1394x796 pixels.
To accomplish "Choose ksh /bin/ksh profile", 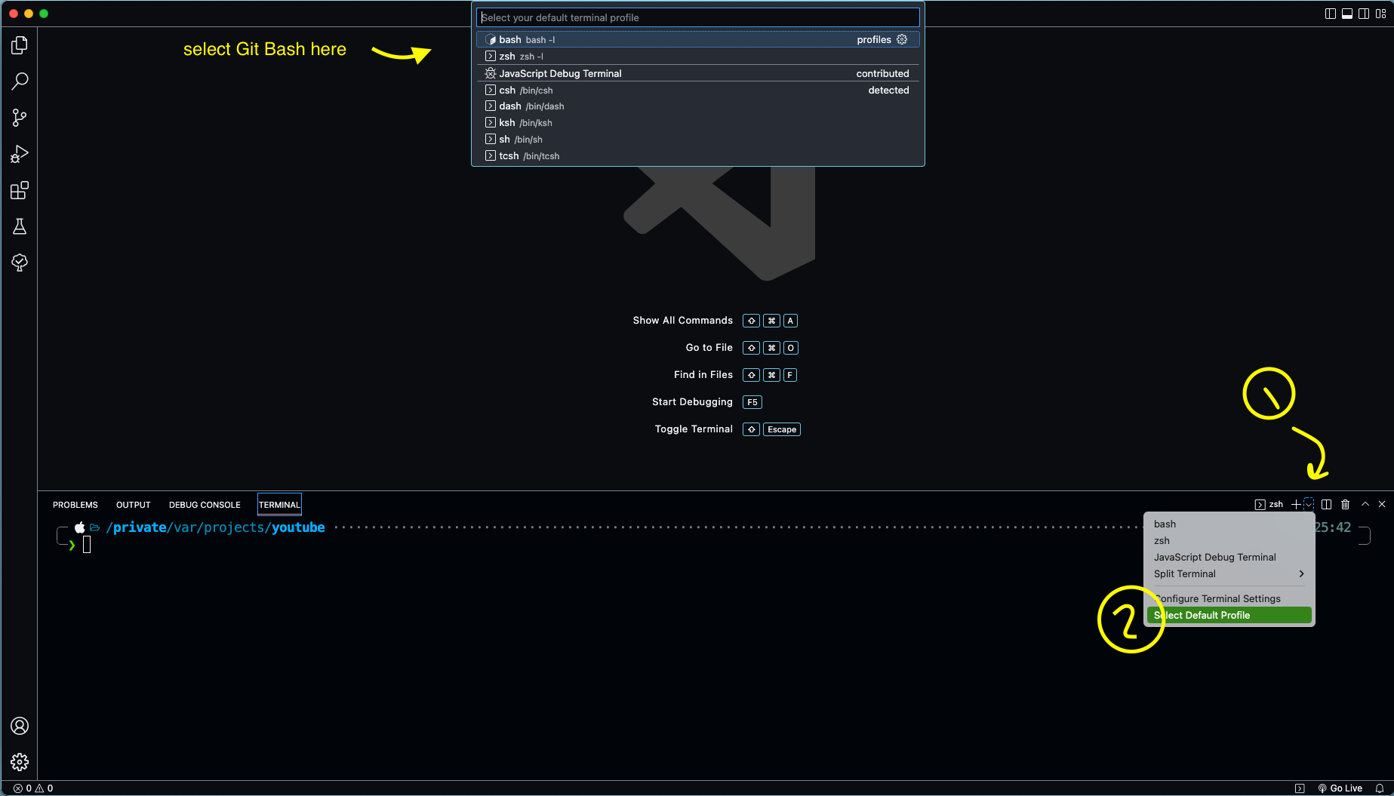I will (x=698, y=123).
